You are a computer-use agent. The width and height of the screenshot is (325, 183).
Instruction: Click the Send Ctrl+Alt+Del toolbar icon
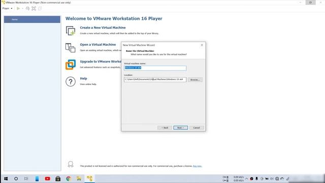[x=27, y=9]
